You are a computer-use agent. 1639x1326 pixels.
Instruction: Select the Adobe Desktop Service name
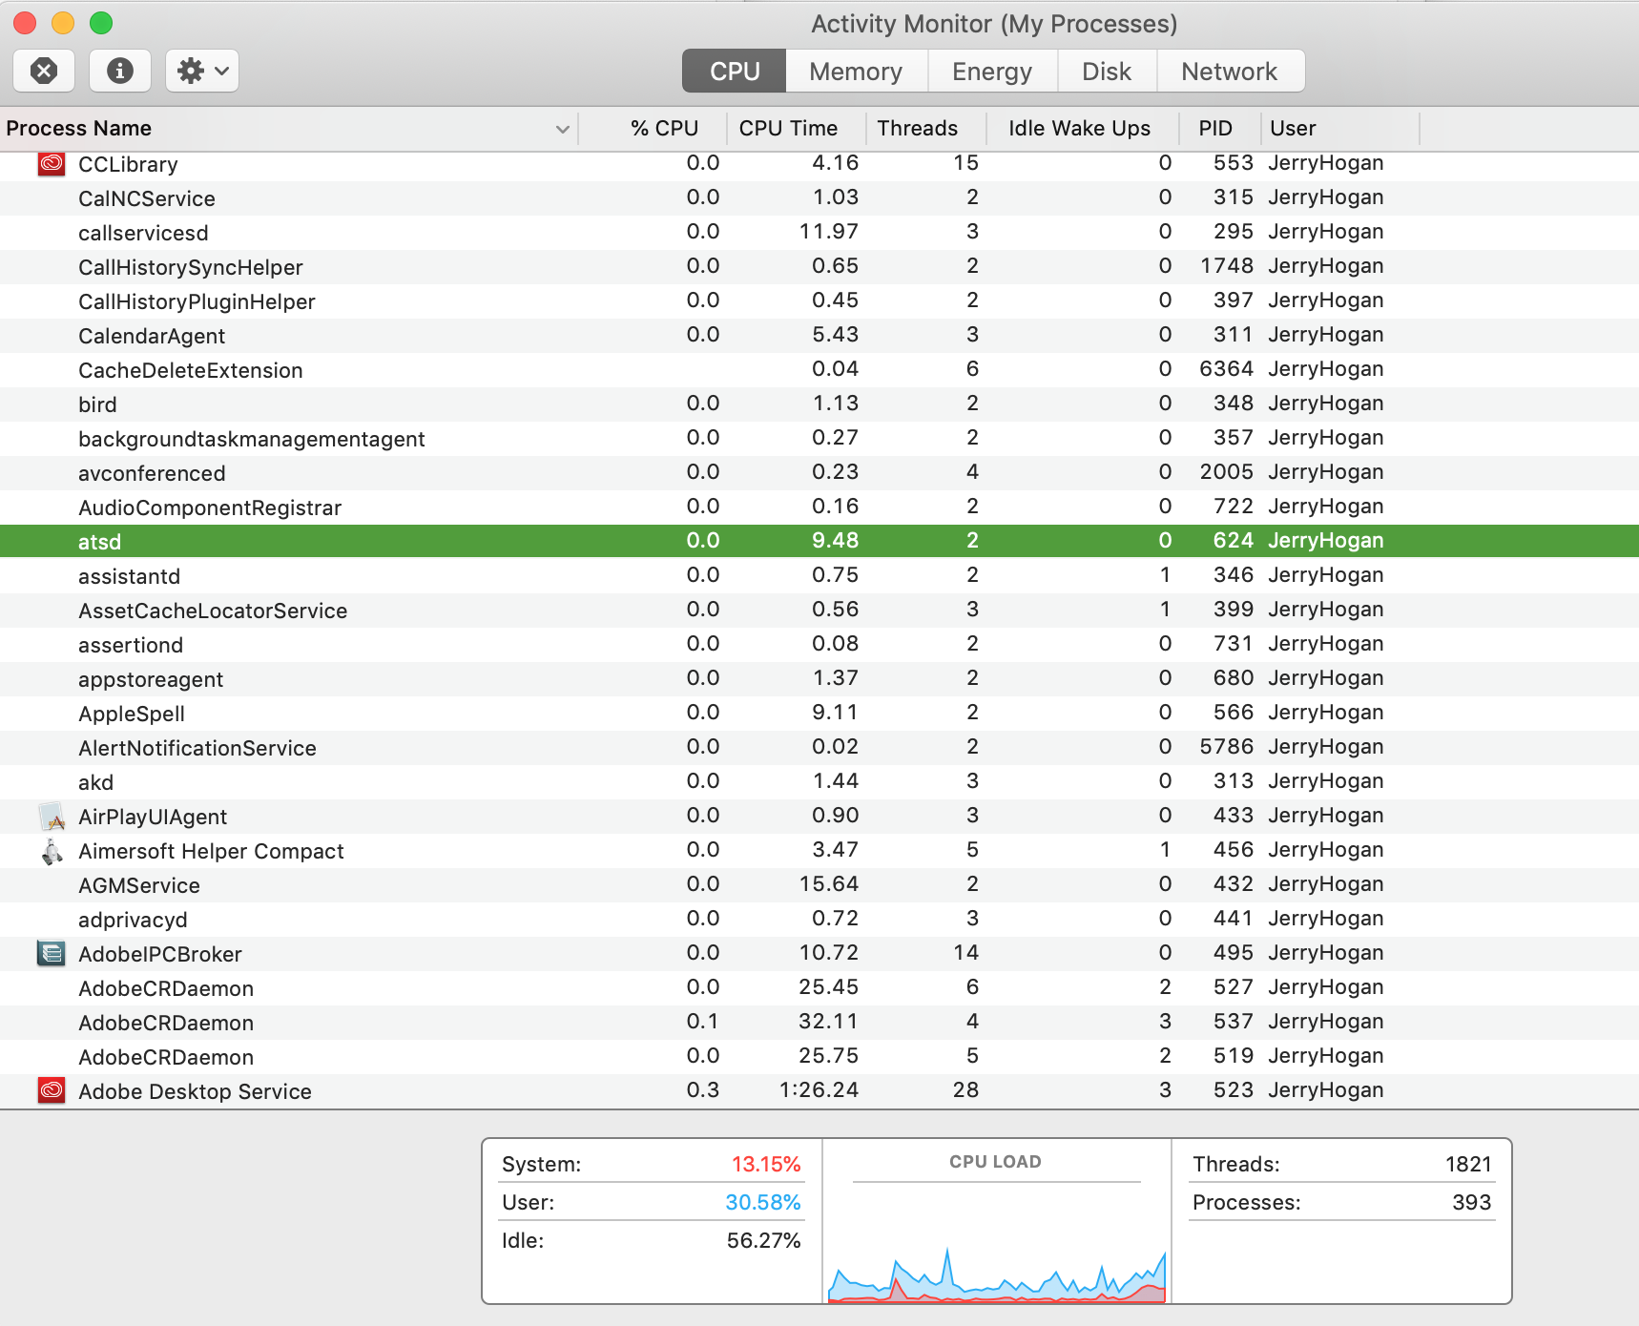(x=195, y=1091)
